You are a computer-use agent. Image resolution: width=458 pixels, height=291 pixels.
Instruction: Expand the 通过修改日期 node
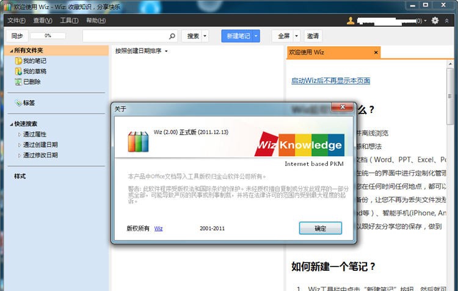pos(20,156)
